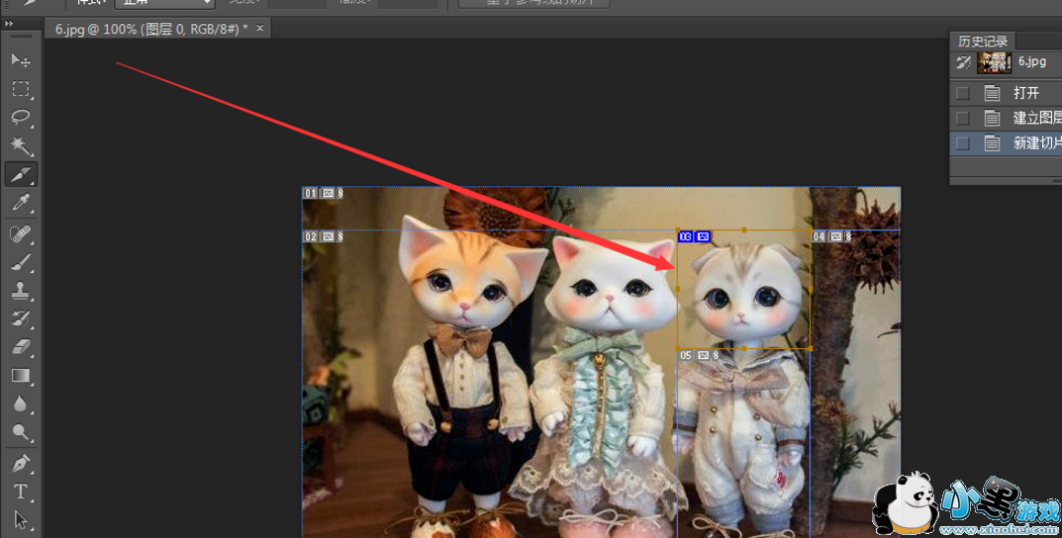Close the 6.jpg document tab

[x=260, y=29]
